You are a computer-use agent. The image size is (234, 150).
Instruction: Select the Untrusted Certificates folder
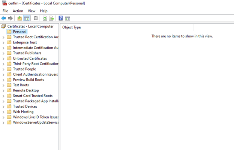click(30, 58)
